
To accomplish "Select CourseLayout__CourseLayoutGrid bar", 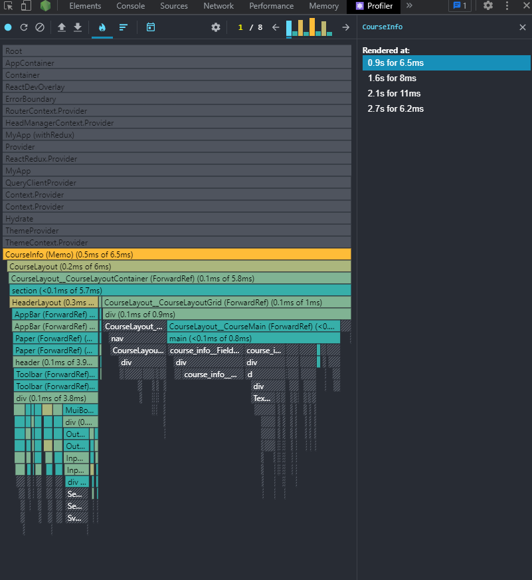I will click(x=226, y=302).
